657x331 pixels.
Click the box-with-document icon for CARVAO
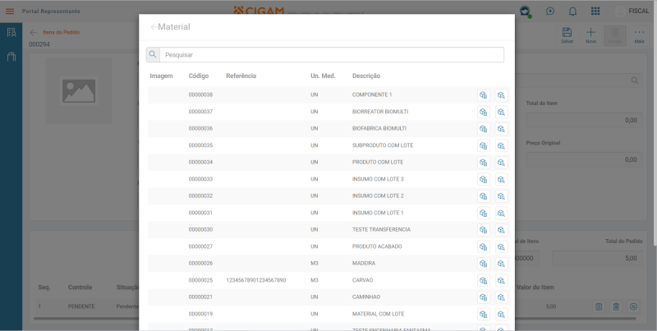tap(484, 280)
